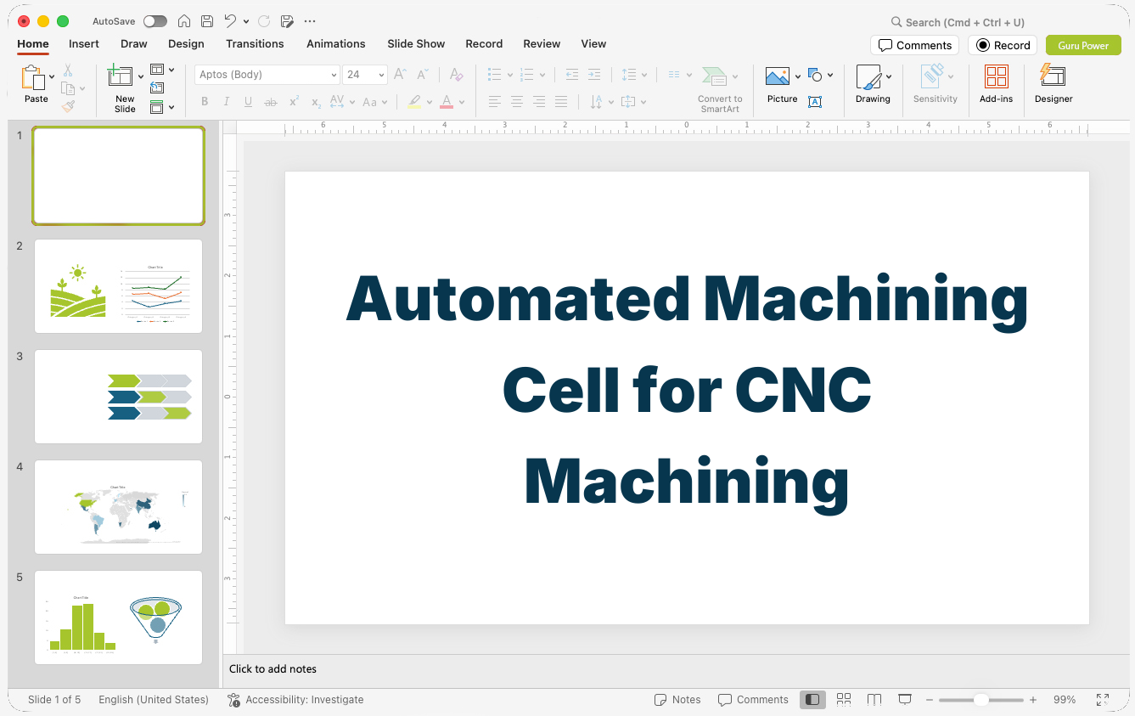Open the Section dropdown
Screen dimensions: 1135x716
tap(161, 107)
